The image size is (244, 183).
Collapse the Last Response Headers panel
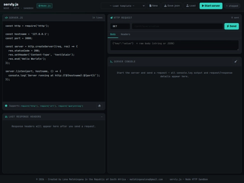click(x=102, y=117)
